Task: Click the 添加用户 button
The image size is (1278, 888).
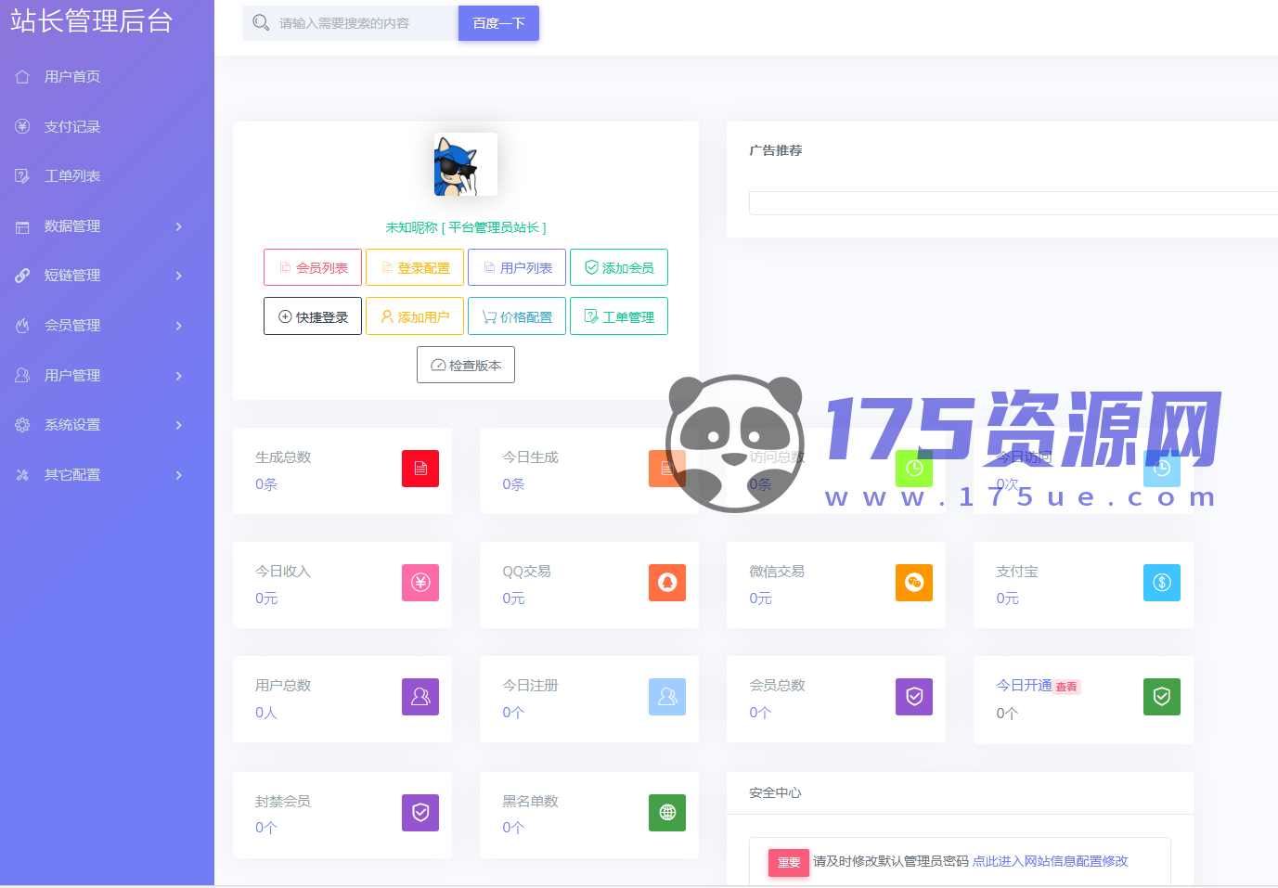Action: point(415,316)
